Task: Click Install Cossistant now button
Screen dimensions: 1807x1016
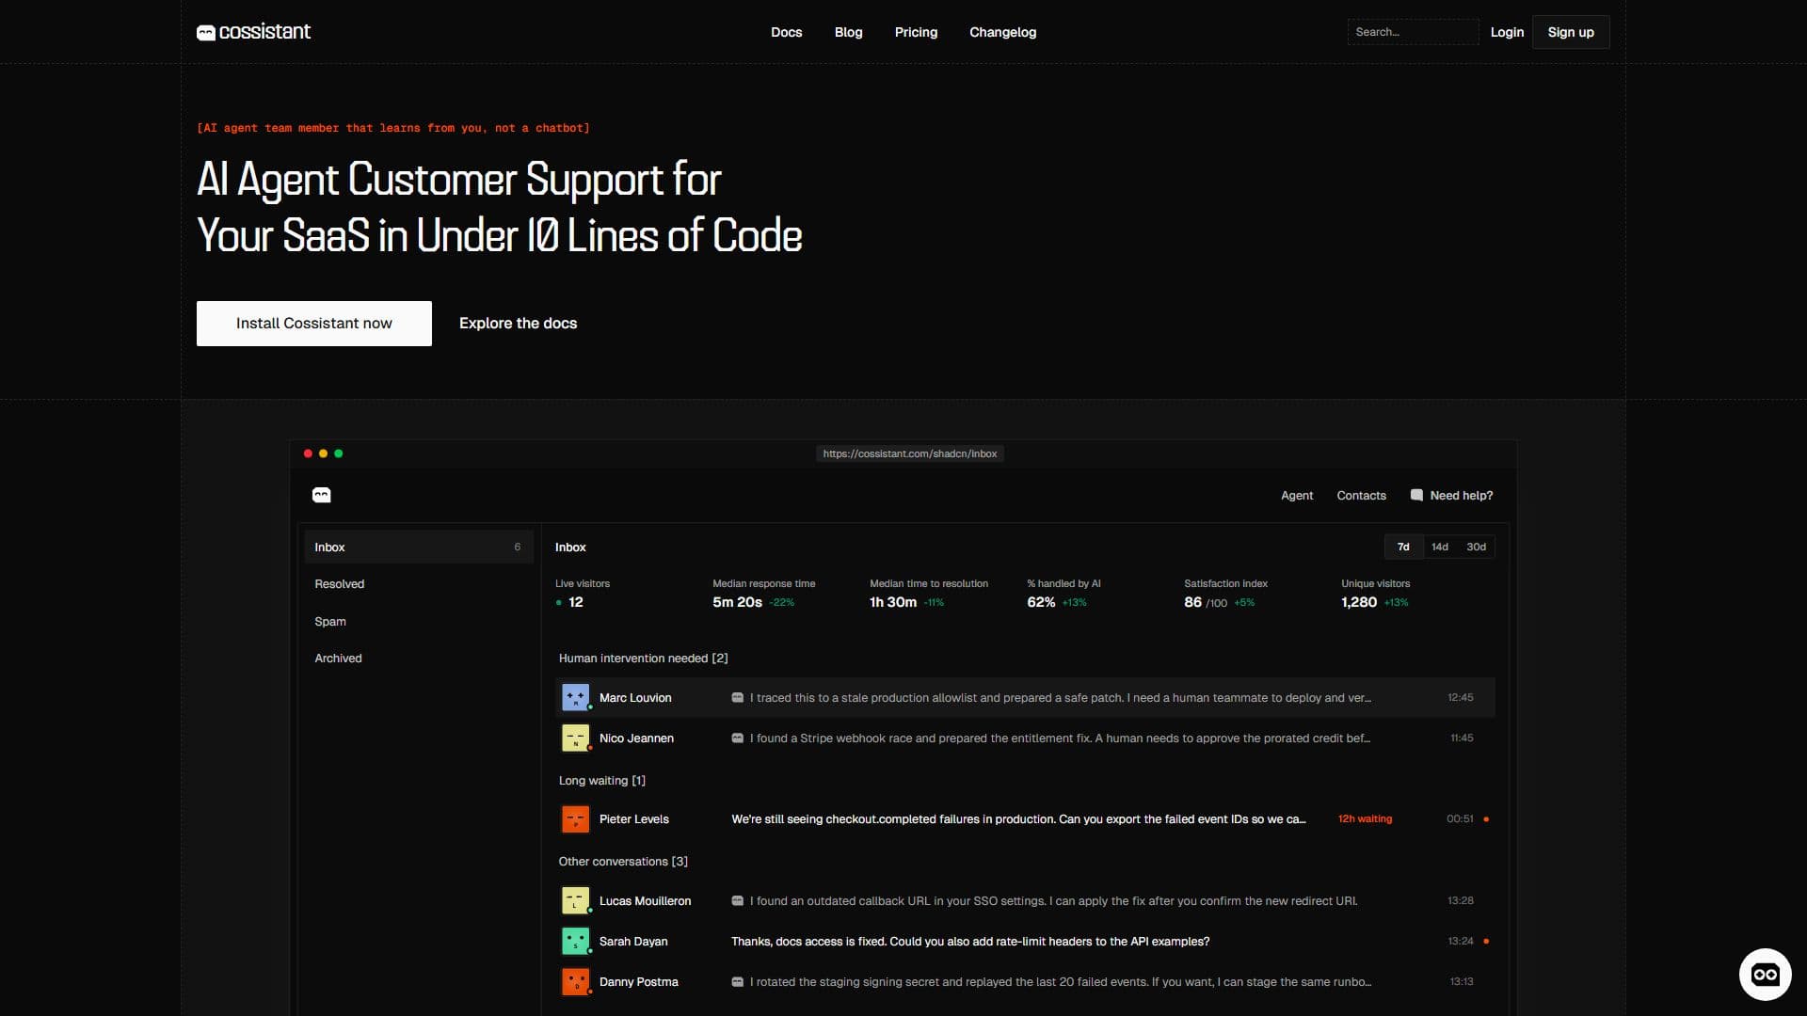Action: pos(314,324)
